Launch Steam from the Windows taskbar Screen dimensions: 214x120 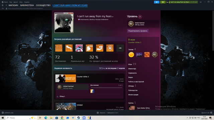(79, 118)
